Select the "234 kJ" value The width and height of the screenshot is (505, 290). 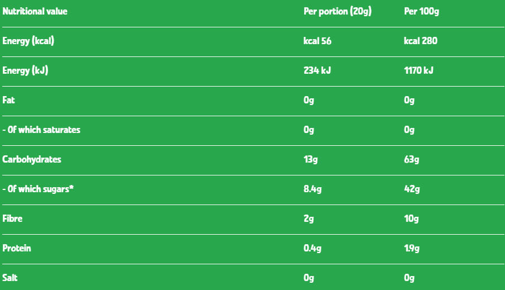coord(317,70)
